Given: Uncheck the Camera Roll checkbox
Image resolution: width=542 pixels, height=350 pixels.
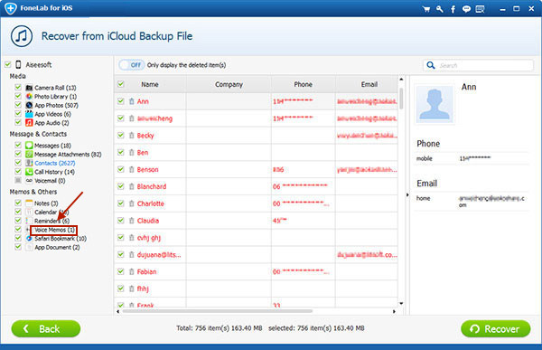Looking at the screenshot, I should tap(18, 87).
